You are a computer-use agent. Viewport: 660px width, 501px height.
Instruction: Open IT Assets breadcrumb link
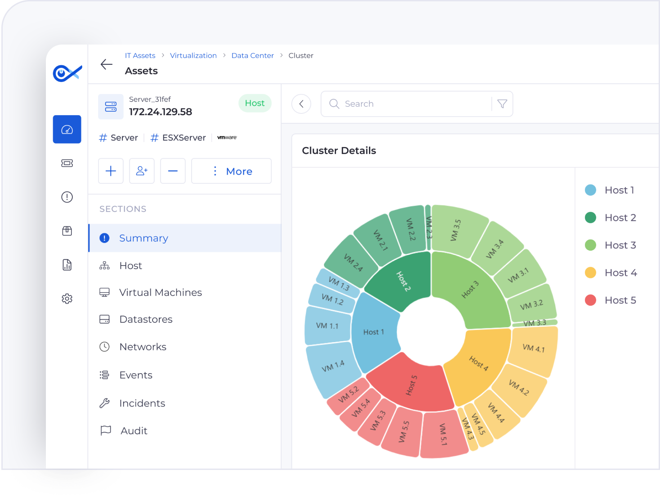(x=140, y=55)
